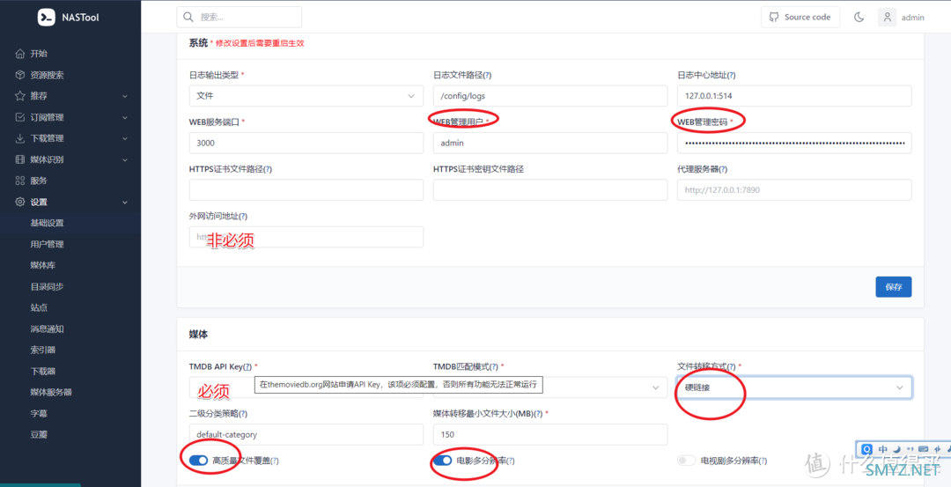Click the blue 保存 button
951x487 pixels.
[x=893, y=287]
